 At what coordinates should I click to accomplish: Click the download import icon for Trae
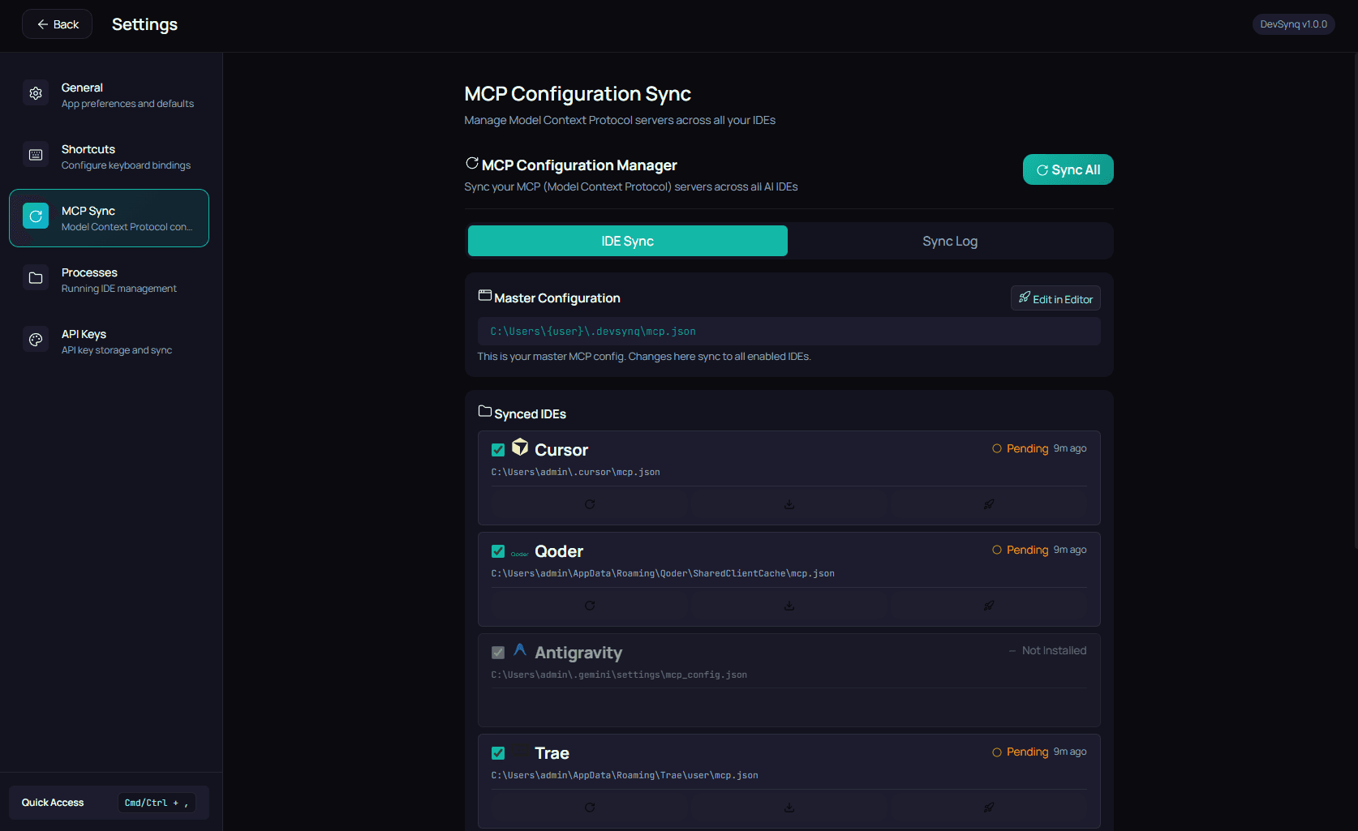[x=788, y=807]
